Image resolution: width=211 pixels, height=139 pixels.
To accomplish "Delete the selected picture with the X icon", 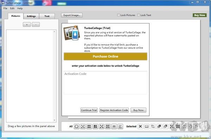I will coord(140,126).
